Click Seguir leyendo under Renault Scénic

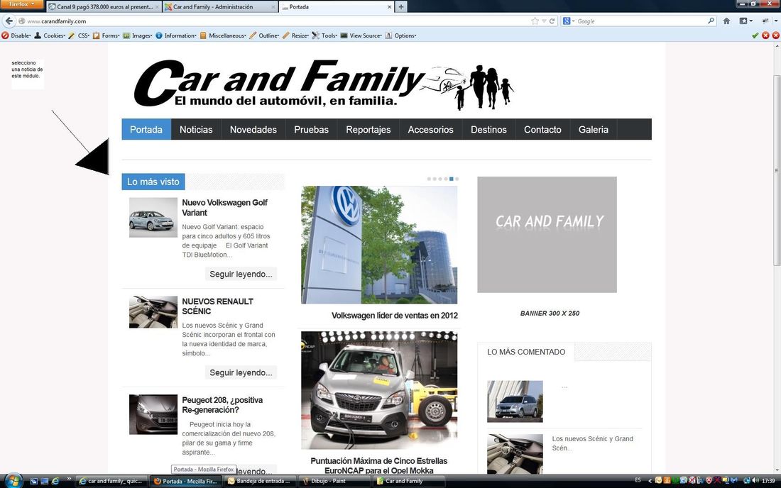(241, 372)
